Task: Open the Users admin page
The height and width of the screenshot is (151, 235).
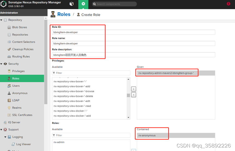Action: 16,86
